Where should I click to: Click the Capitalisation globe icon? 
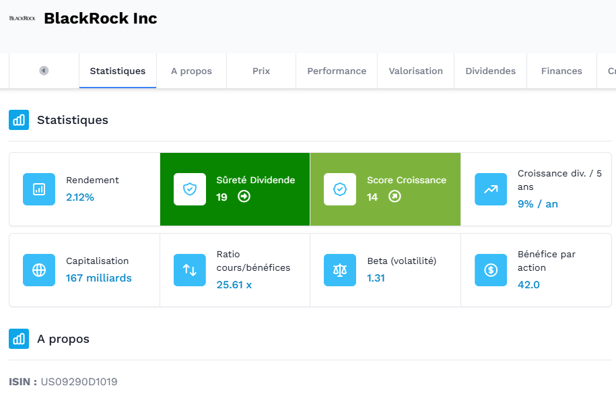click(39, 270)
